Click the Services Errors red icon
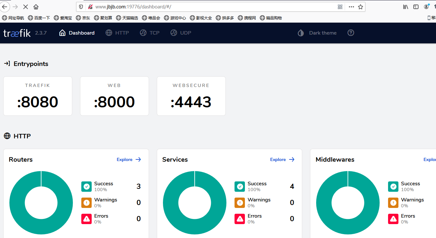Viewport: 436px width, 238px height. [x=240, y=219]
